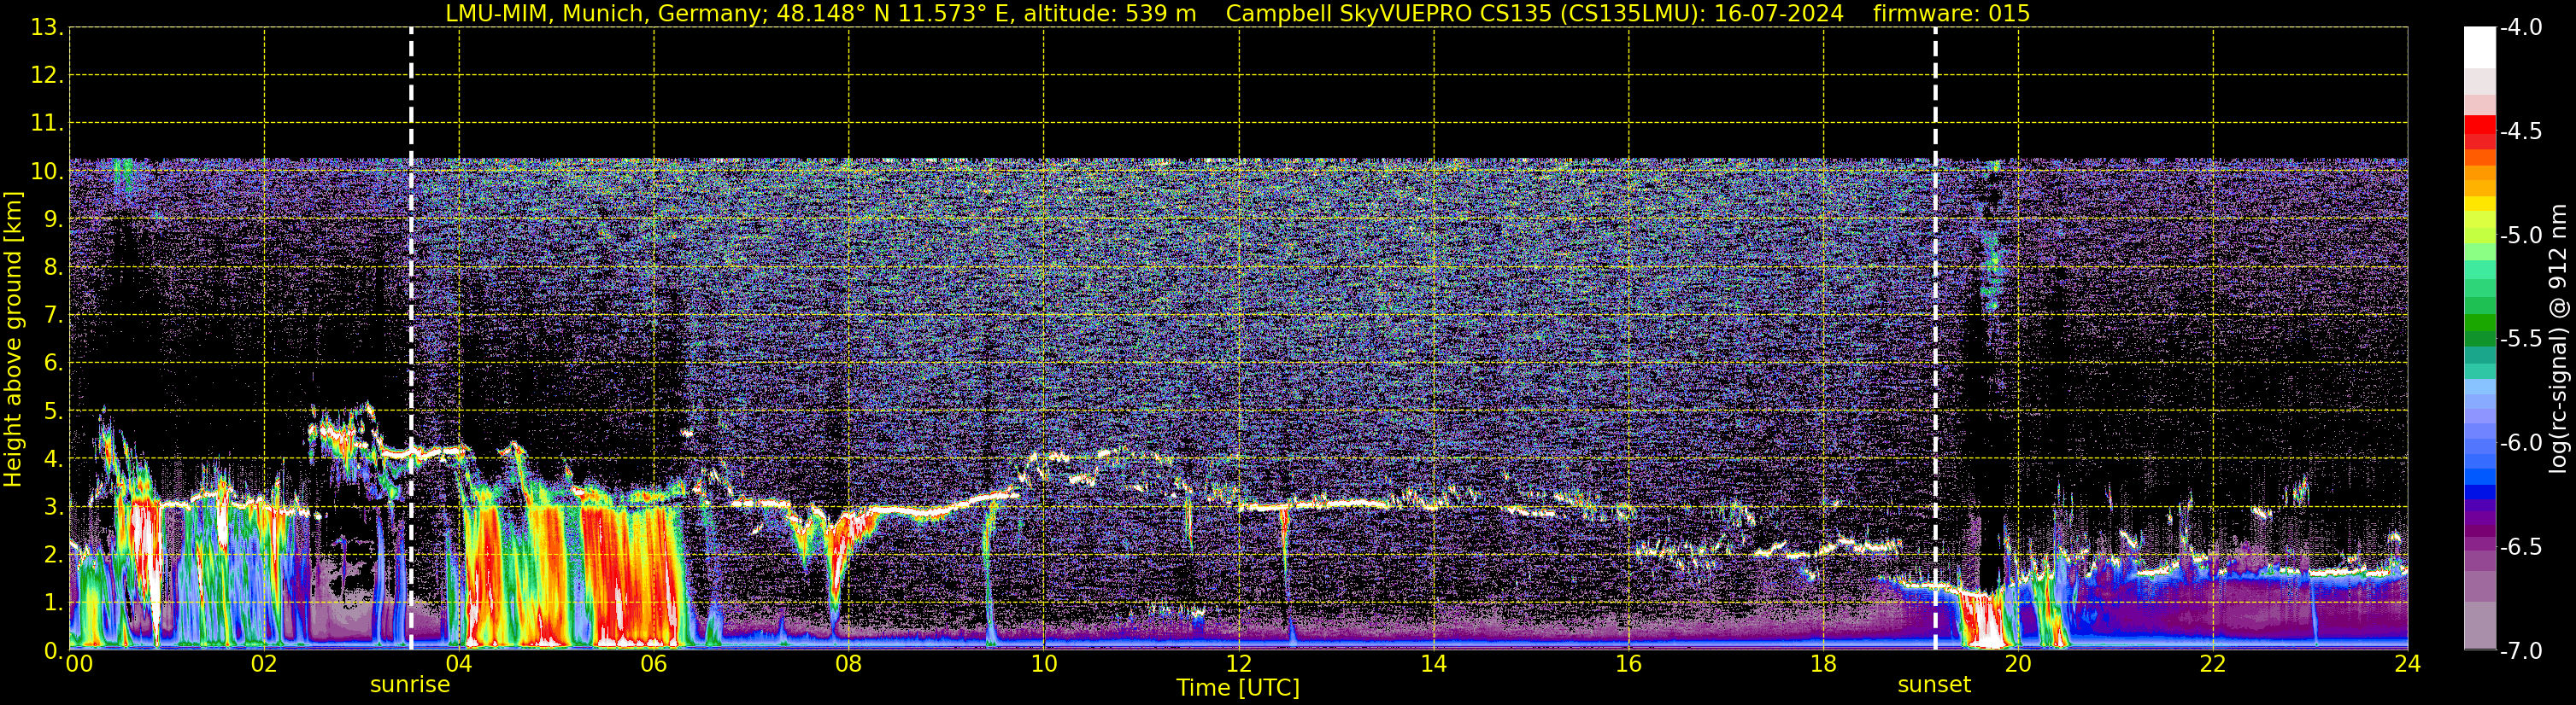This screenshot has height=705, width=2576.
Task: Click colorbar tick label '-4.0'
Action: (2520, 28)
